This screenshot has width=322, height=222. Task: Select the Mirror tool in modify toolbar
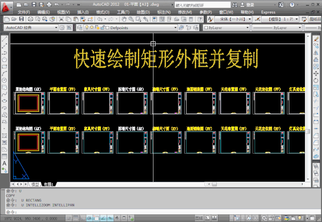(x=316, y=53)
